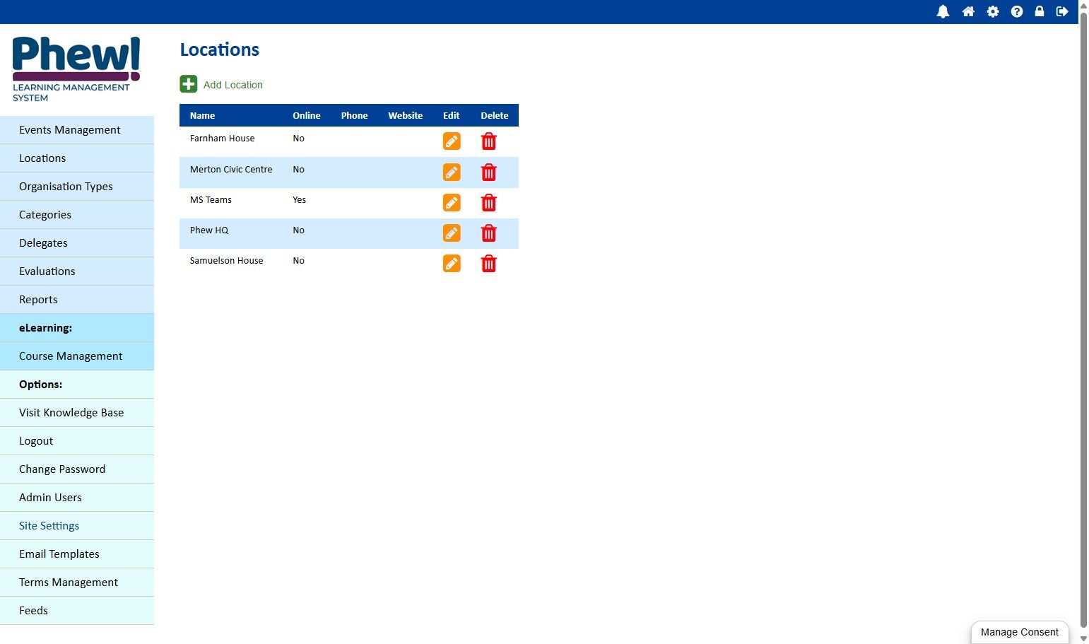The image size is (1089, 644).
Task: Select Course Management in the sidebar
Action: pyautogui.click(x=77, y=356)
